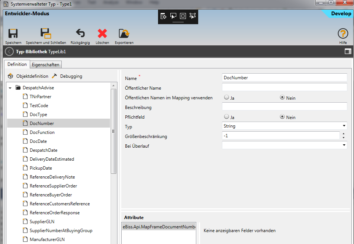
Task: Select Nein for Öffentlichen Namen im Mapping
Action: click(282, 97)
